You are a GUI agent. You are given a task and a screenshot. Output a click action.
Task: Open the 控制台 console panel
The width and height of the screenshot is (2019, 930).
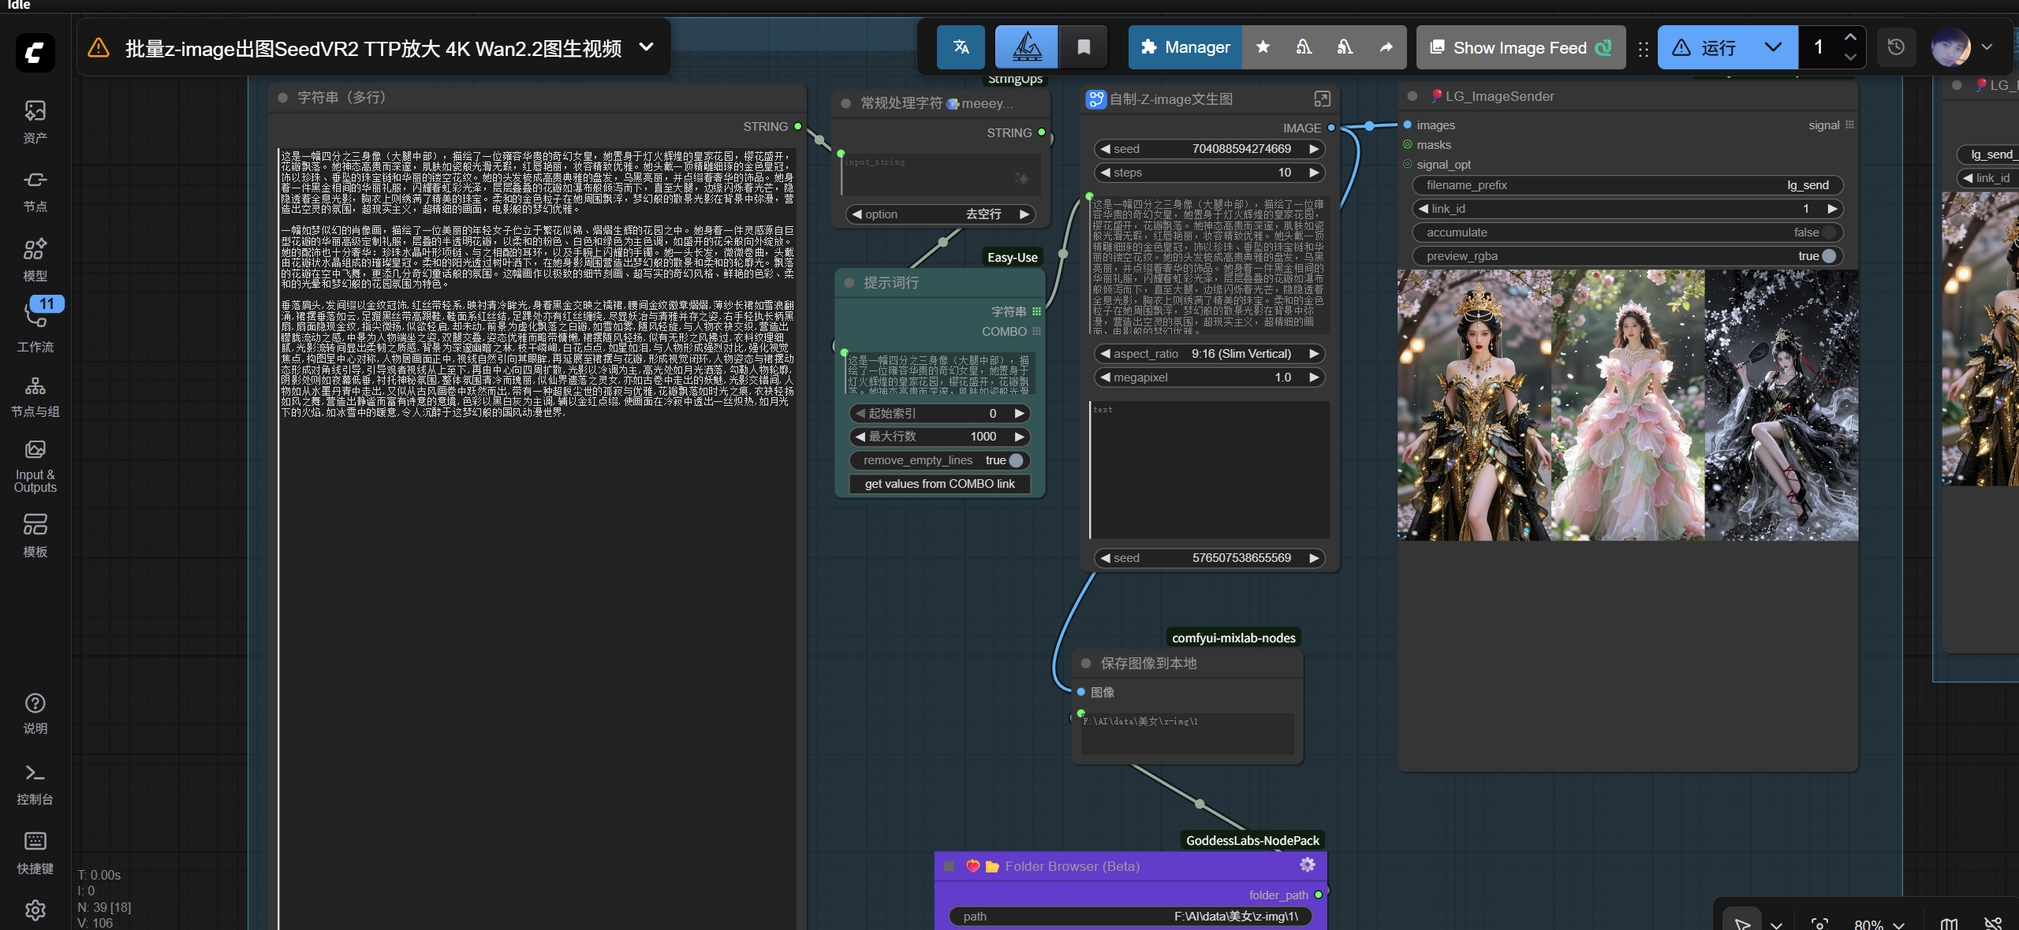tap(35, 783)
